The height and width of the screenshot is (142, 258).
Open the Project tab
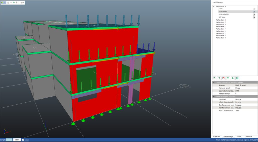click(239, 136)
